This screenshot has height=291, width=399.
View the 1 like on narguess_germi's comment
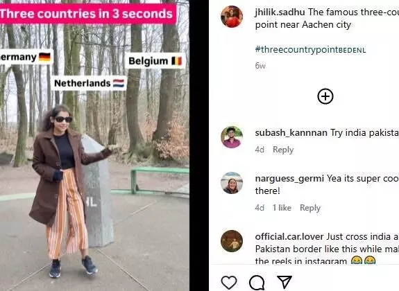[x=282, y=208]
